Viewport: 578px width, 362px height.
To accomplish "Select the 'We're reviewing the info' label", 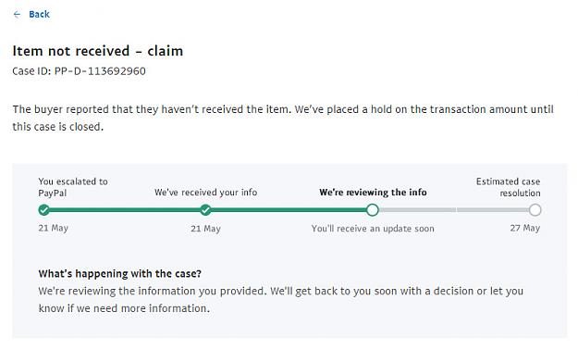I will (373, 193).
